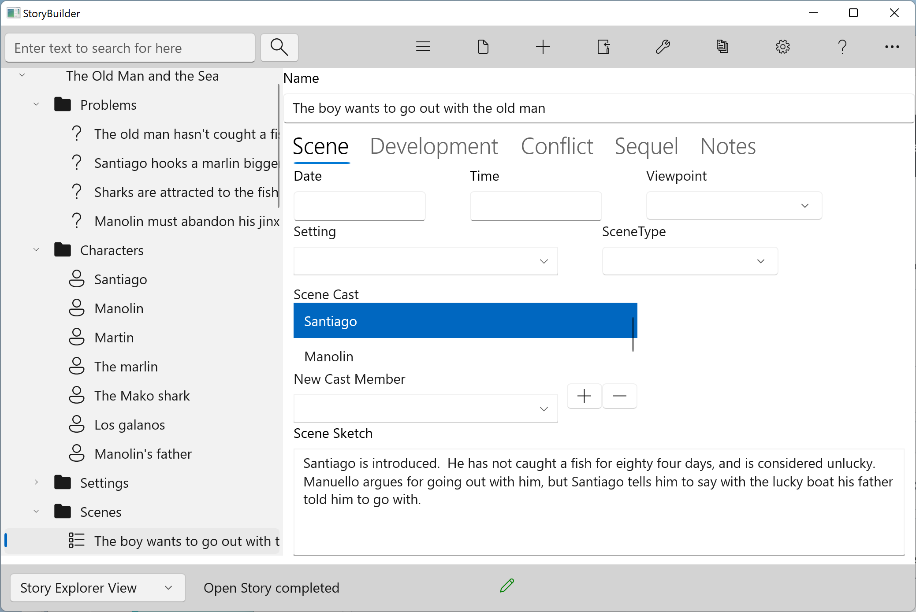Open the wrench tools icon
Viewport: 916px width, 612px height.
663,47
